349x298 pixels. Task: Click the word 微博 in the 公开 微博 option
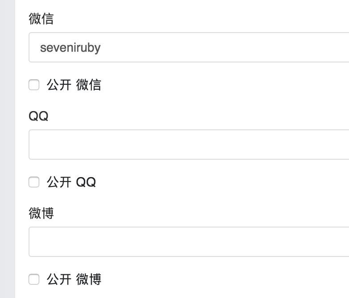pos(88,279)
